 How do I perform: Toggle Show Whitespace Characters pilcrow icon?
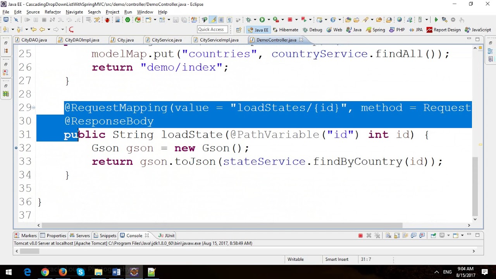229,20
